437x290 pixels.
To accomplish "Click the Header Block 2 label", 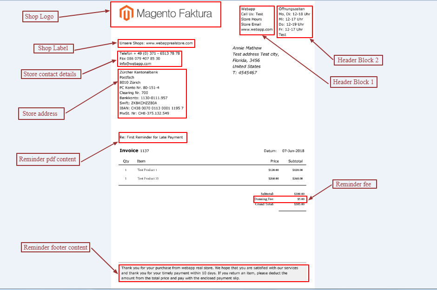I will tap(358, 60).
